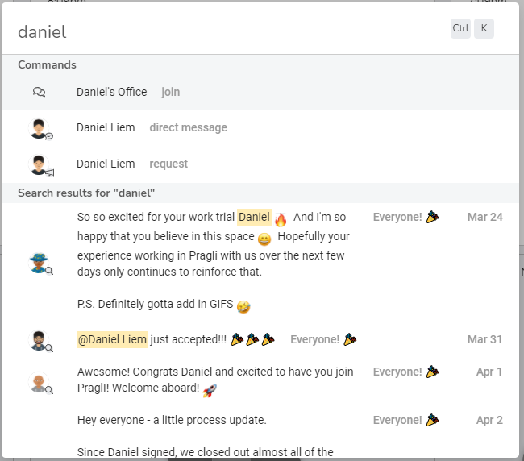This screenshot has height=461, width=524.
Task: Open the highlighted @Daniel Liem mention
Action: (x=112, y=339)
